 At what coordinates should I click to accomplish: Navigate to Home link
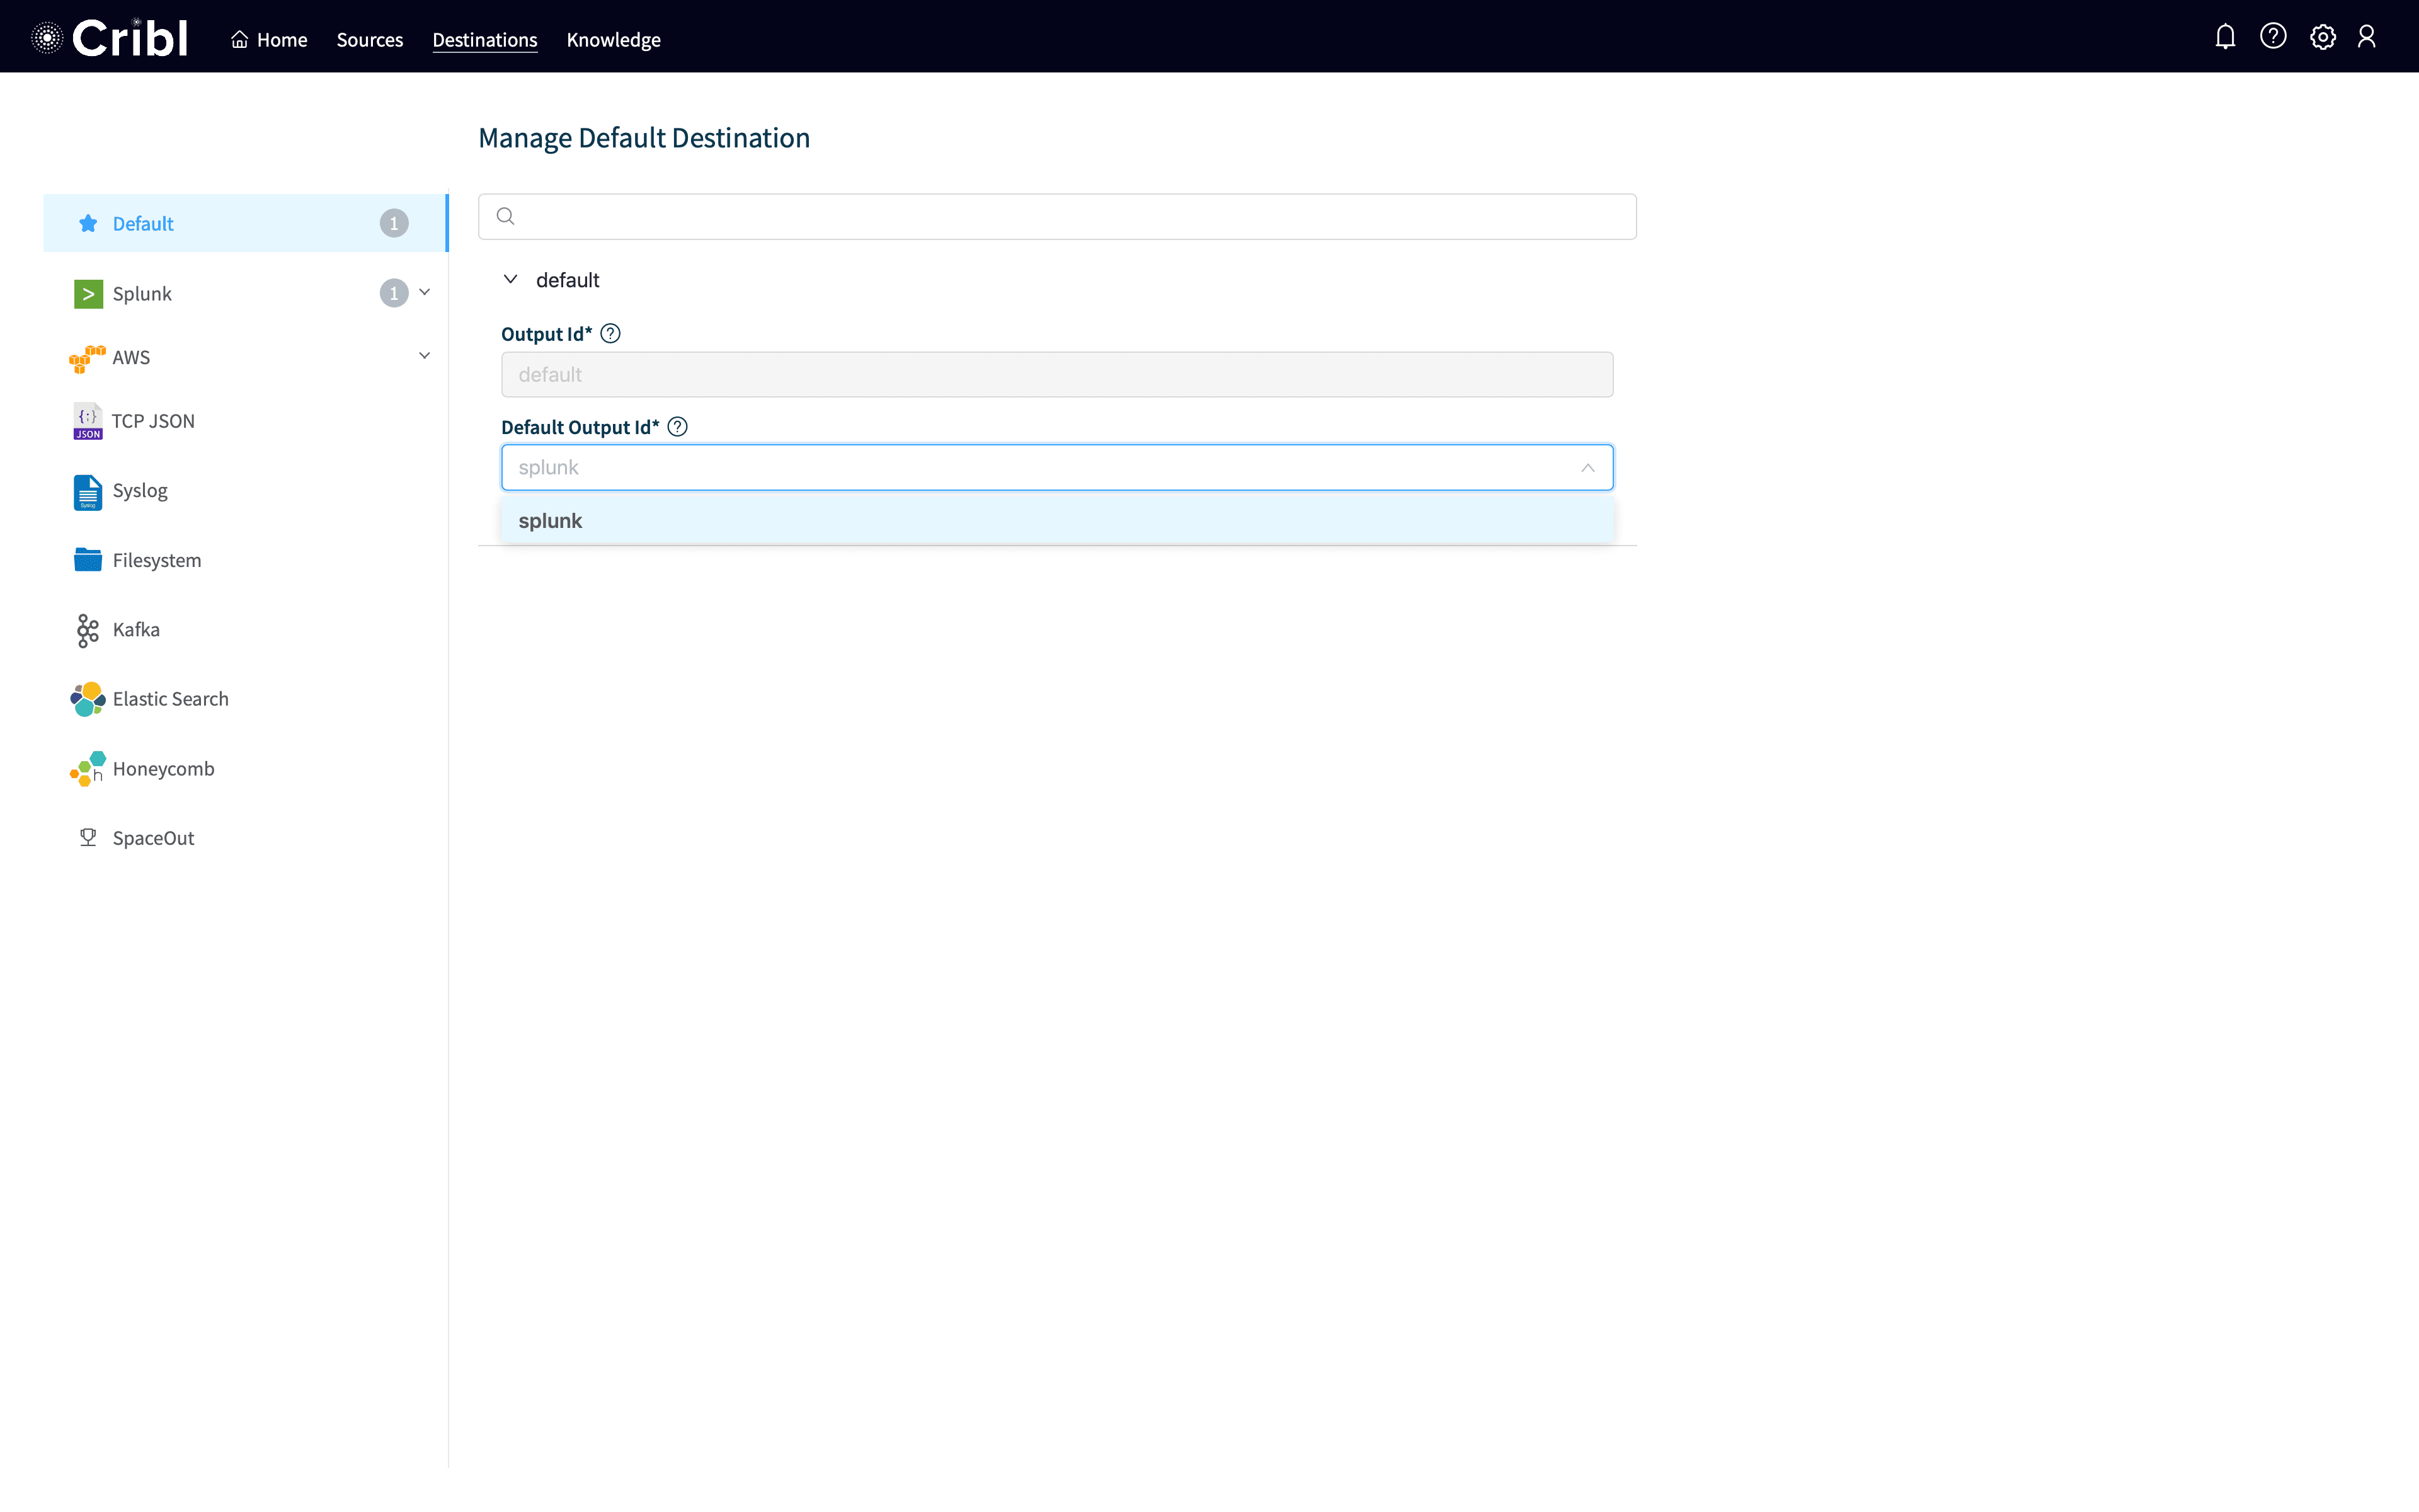tap(269, 40)
